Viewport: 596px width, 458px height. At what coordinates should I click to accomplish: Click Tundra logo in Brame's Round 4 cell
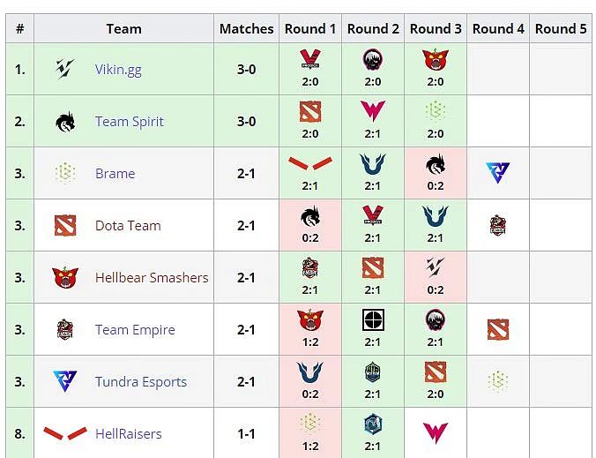tap(498, 172)
